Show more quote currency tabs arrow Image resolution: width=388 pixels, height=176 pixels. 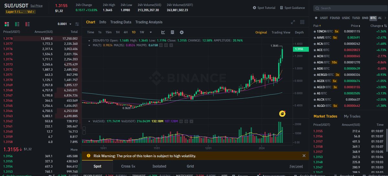coord(385,18)
